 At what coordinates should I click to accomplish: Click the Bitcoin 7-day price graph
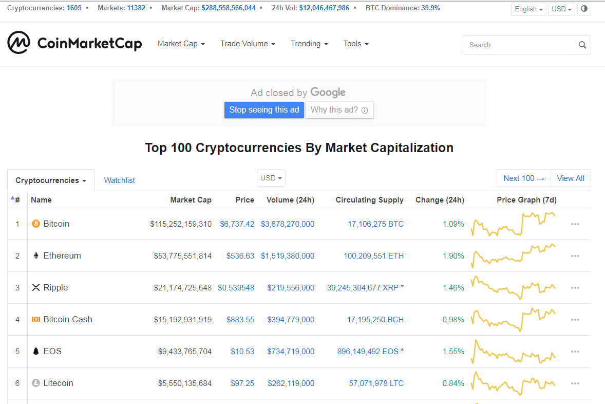pos(513,224)
